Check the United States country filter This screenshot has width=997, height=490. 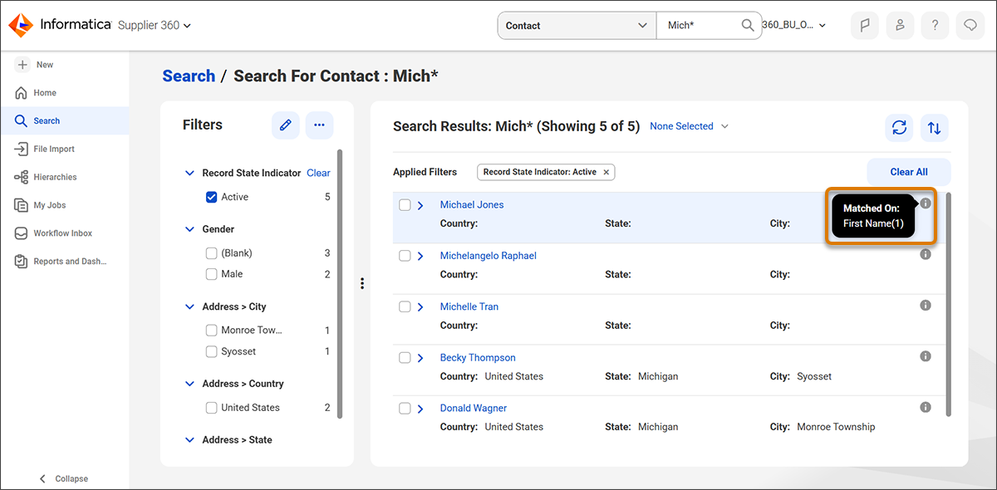(x=211, y=407)
